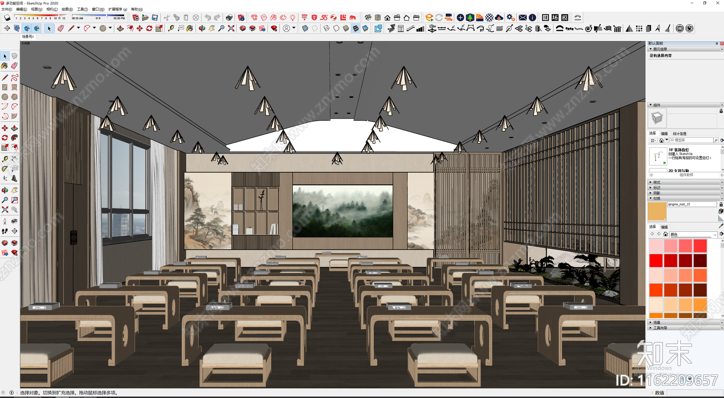Screen dimensions: 724x398
Task: Select the Rotate tool in top toolbar
Action: click(x=149, y=29)
